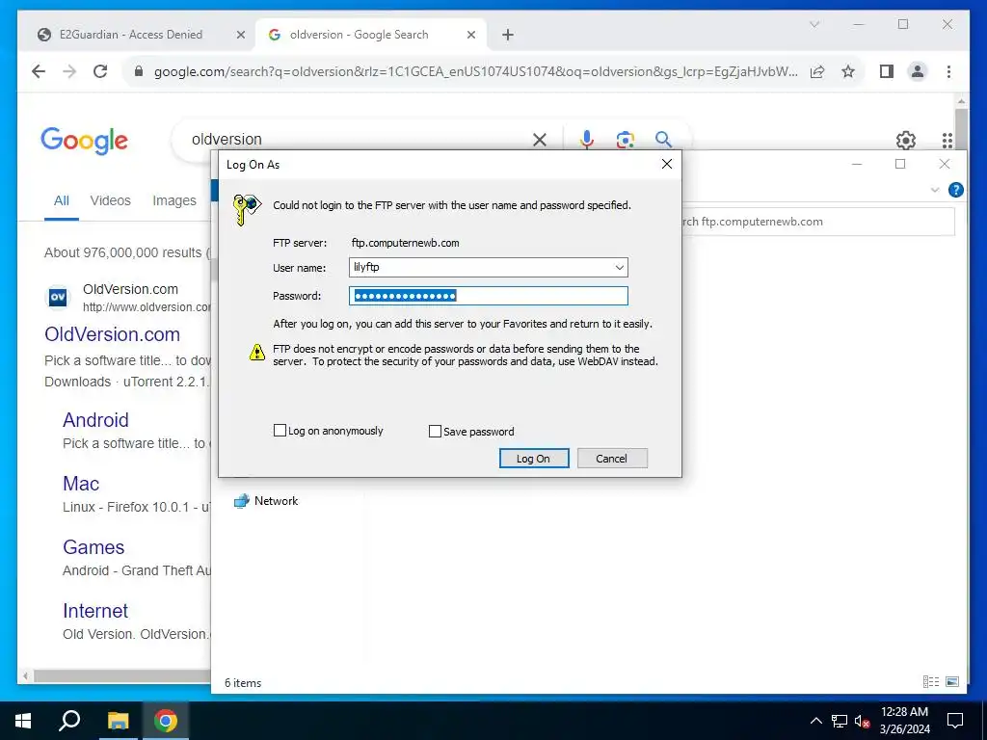This screenshot has height=740, width=987.
Task: Open a new Chrome tab
Action: (508, 36)
